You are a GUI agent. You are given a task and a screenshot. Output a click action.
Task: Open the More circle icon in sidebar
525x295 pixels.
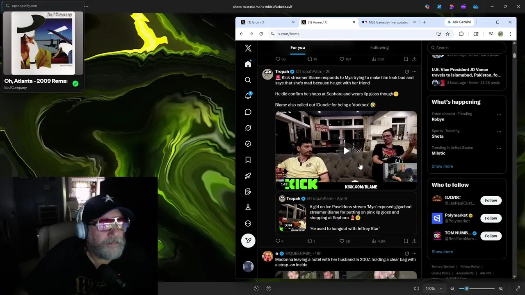point(248,224)
